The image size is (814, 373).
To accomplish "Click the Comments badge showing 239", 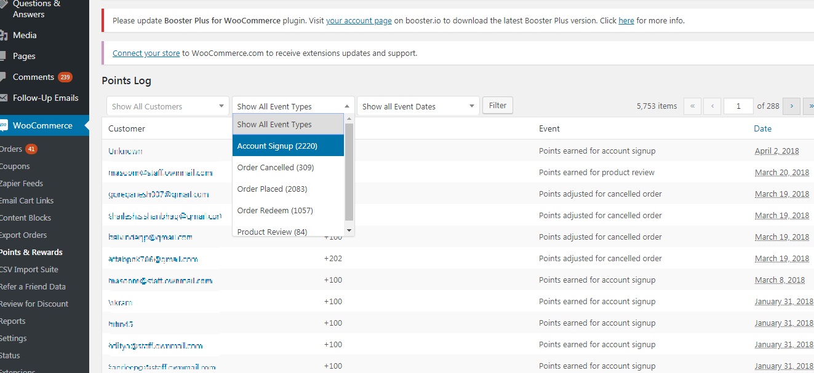I will pos(65,77).
